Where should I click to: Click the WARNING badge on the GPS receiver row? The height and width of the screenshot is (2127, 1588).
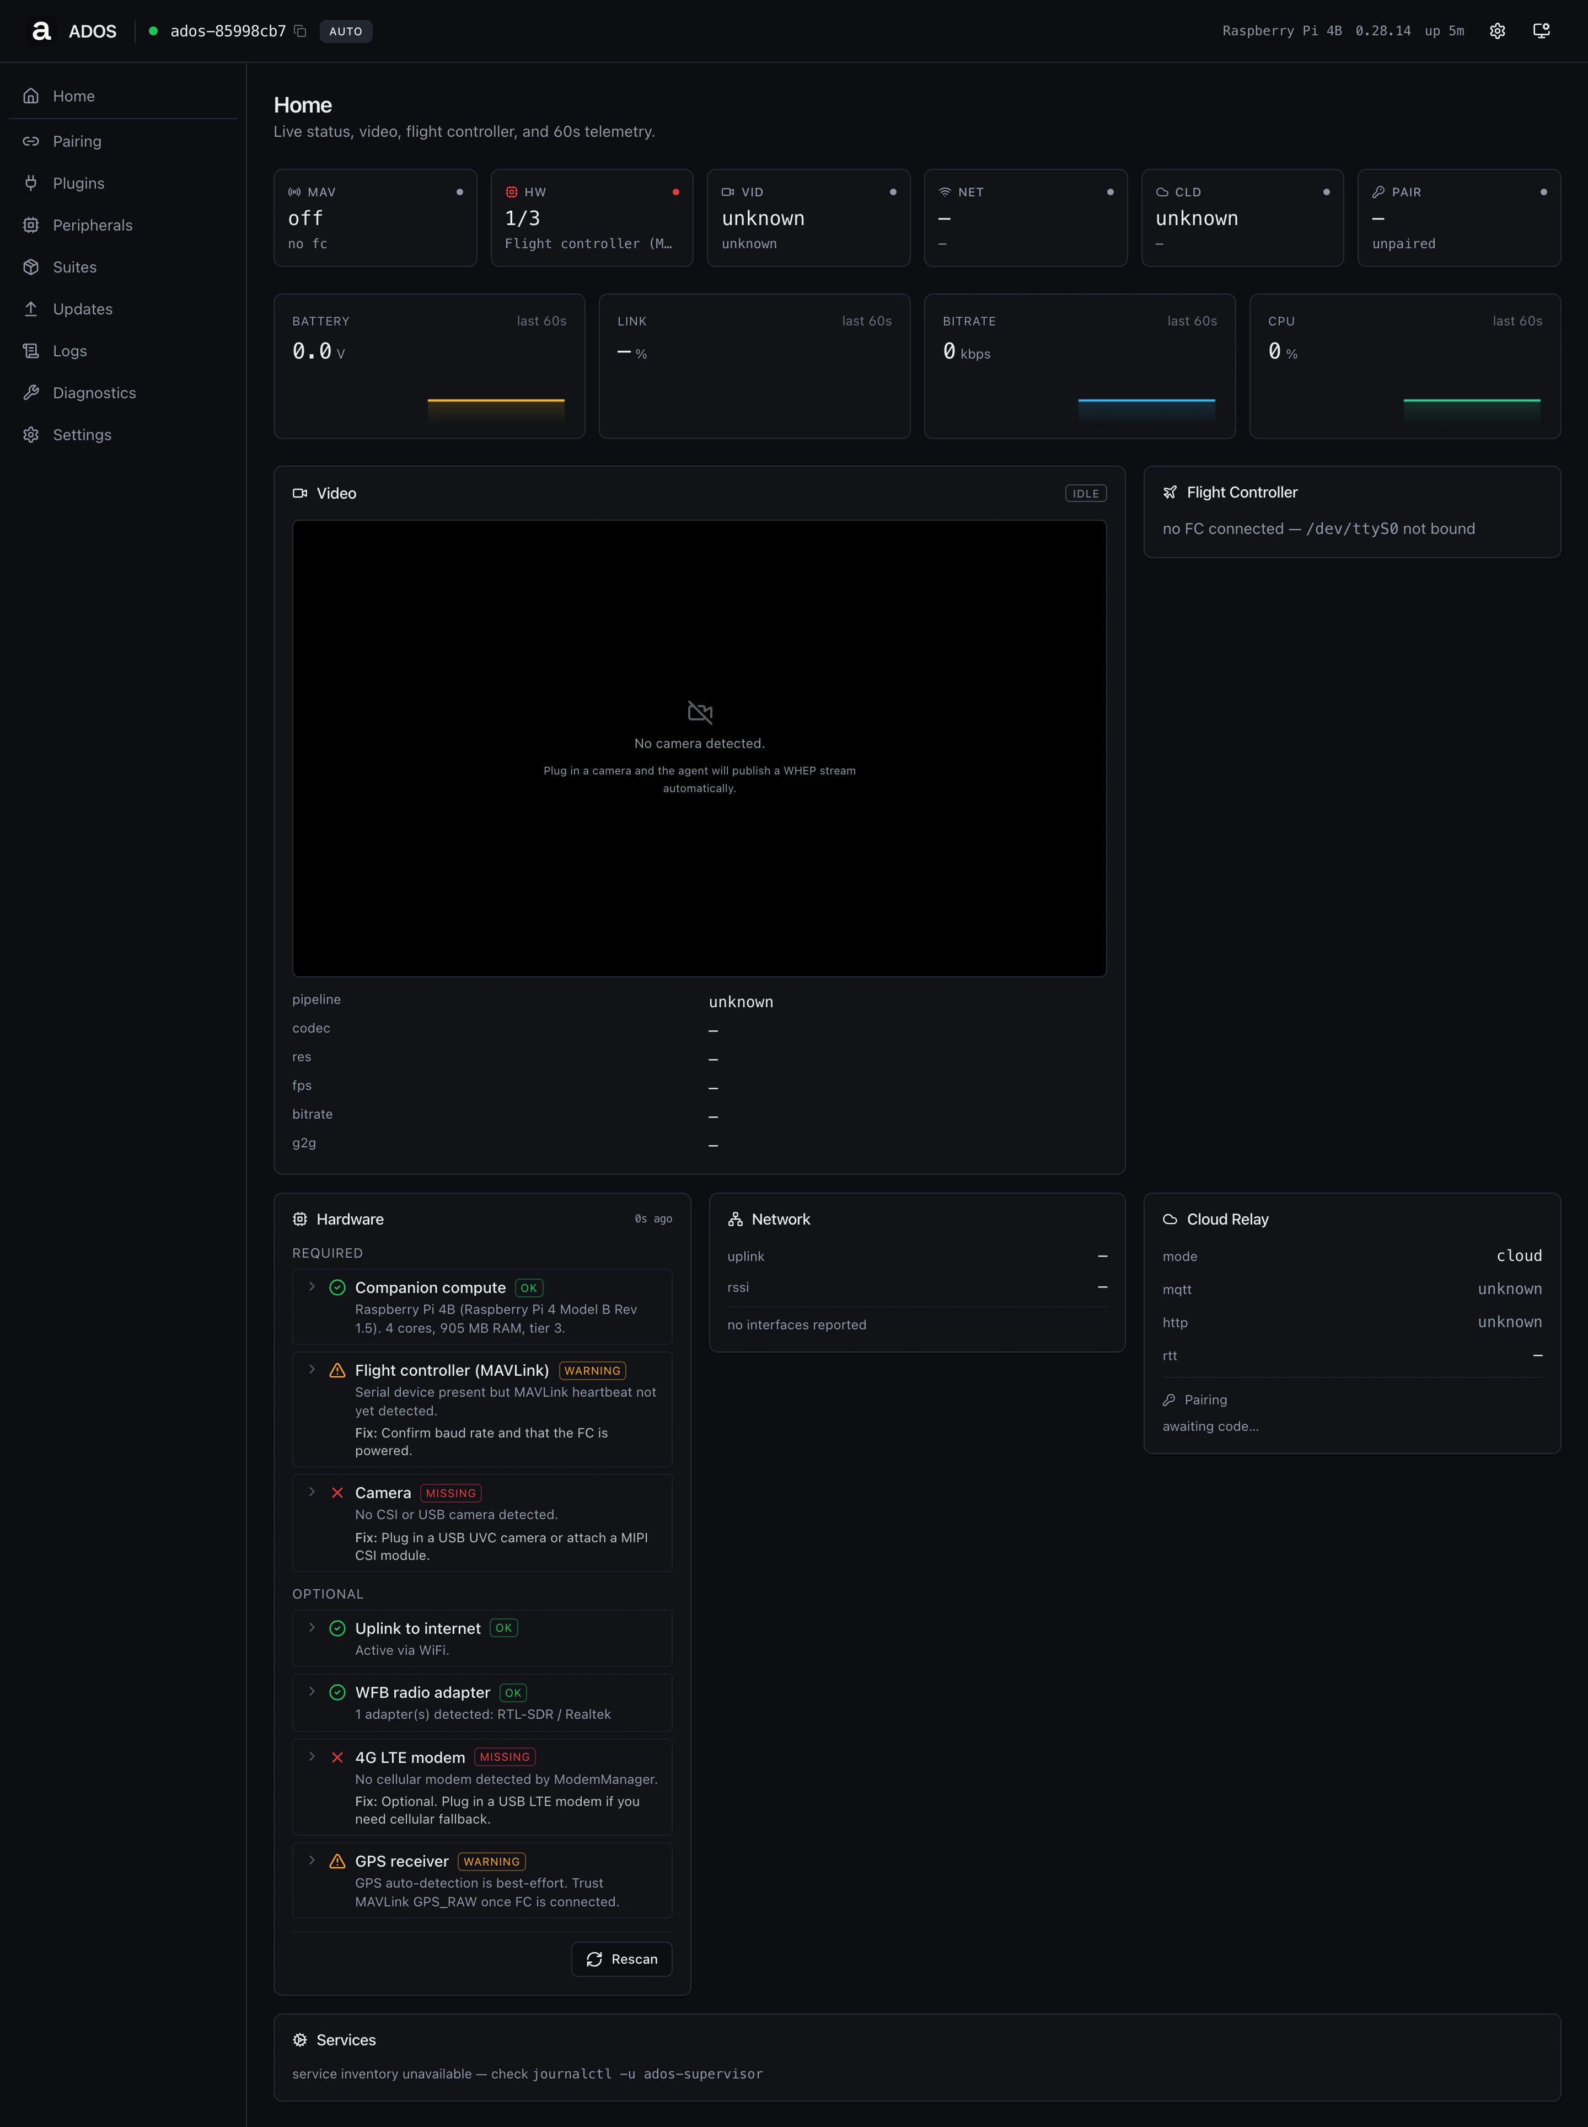491,1862
